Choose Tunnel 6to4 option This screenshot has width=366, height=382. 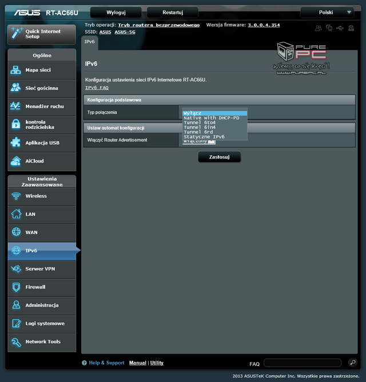(x=215, y=123)
